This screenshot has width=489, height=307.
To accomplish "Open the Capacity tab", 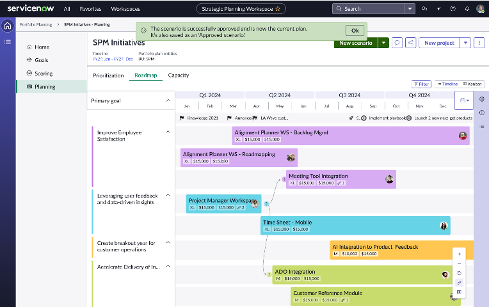I will tap(179, 75).
